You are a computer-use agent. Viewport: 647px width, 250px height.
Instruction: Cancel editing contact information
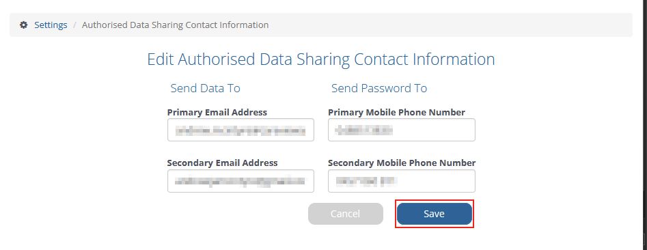coord(346,214)
